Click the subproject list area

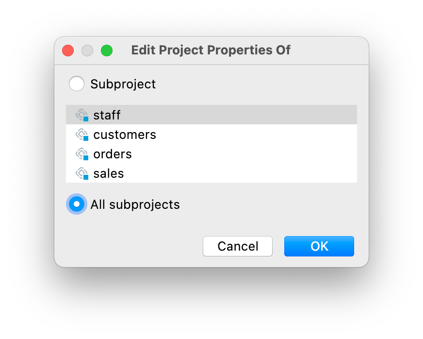click(x=211, y=143)
